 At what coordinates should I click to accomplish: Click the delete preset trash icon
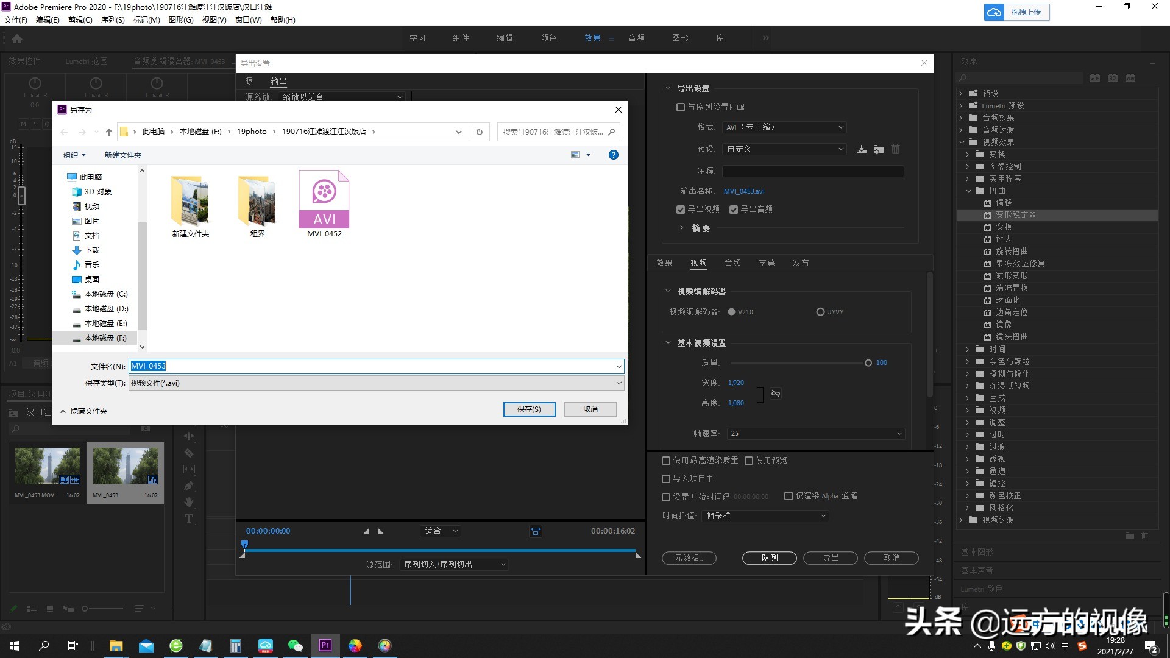(895, 149)
